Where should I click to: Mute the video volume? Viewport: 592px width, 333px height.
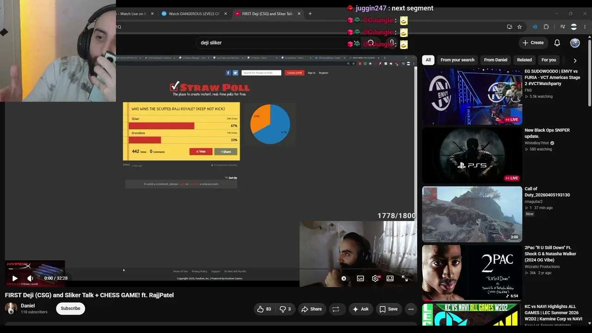pyautogui.click(x=30, y=278)
